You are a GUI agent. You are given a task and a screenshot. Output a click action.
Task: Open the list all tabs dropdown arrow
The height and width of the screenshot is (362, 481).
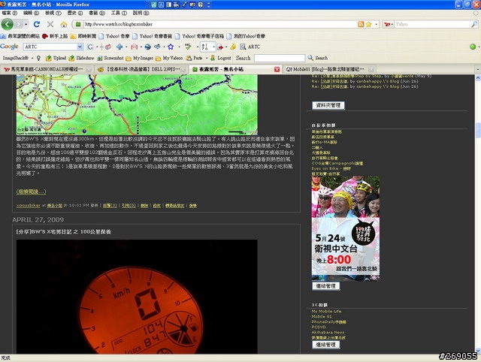click(477, 69)
